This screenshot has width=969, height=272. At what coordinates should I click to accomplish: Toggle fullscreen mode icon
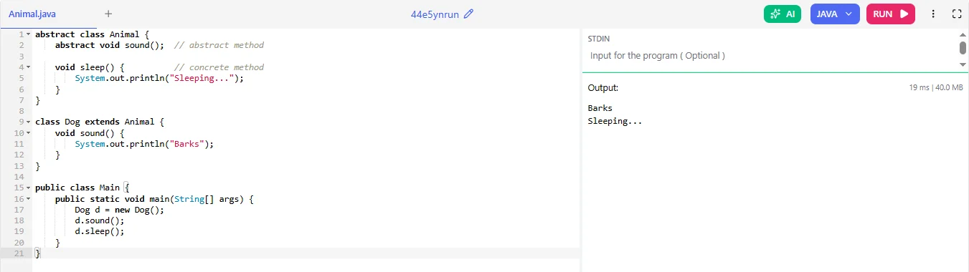pyautogui.click(x=956, y=14)
